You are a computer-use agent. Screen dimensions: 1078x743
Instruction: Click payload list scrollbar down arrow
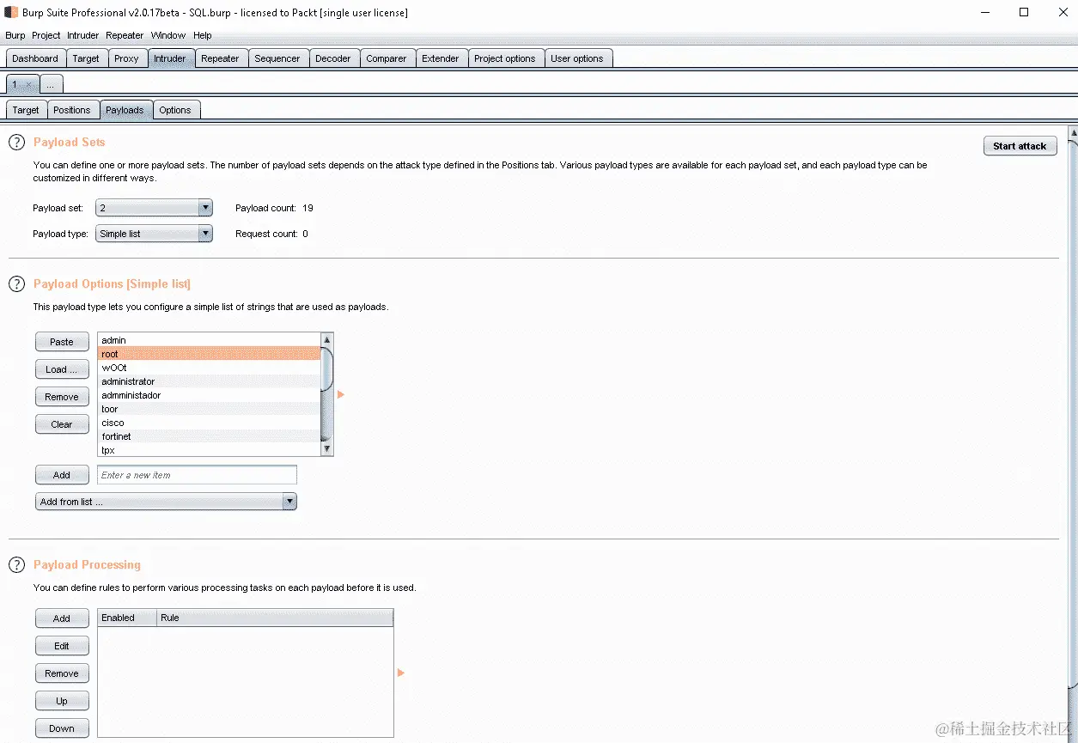point(326,448)
